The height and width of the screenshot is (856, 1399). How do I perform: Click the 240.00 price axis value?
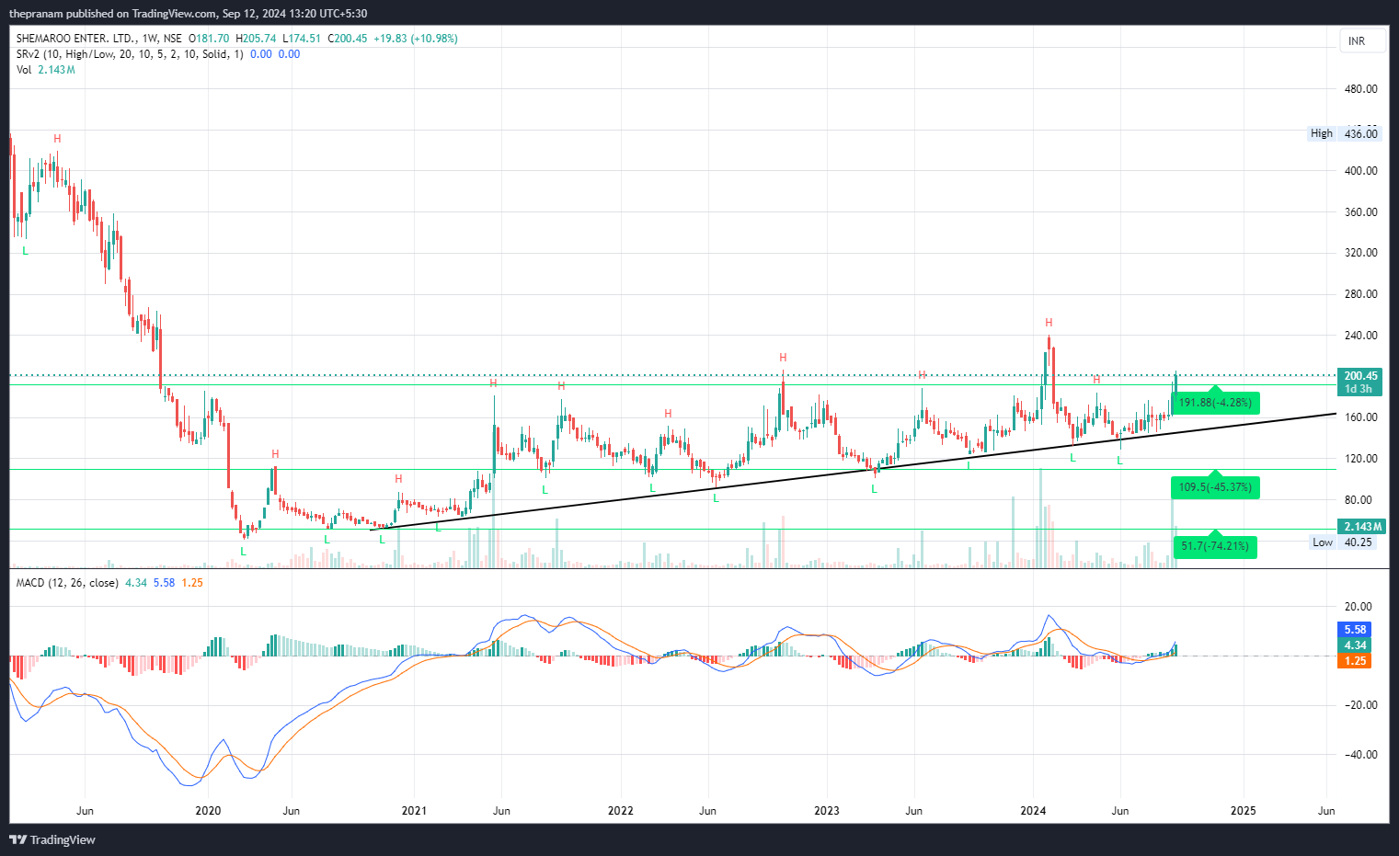(1360, 336)
